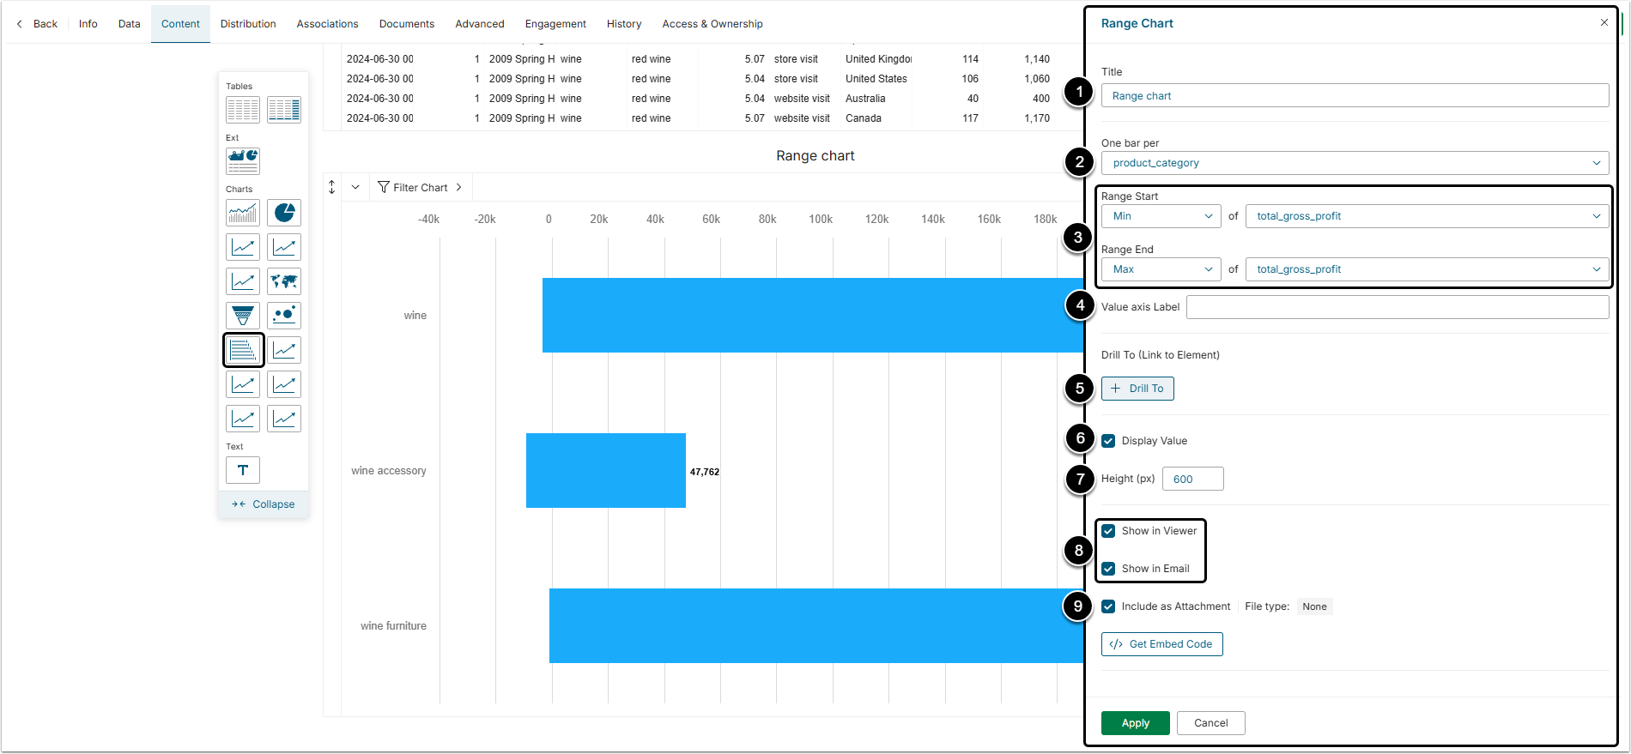
Task: Insert a pivot table with highlighted column
Action: pos(284,110)
